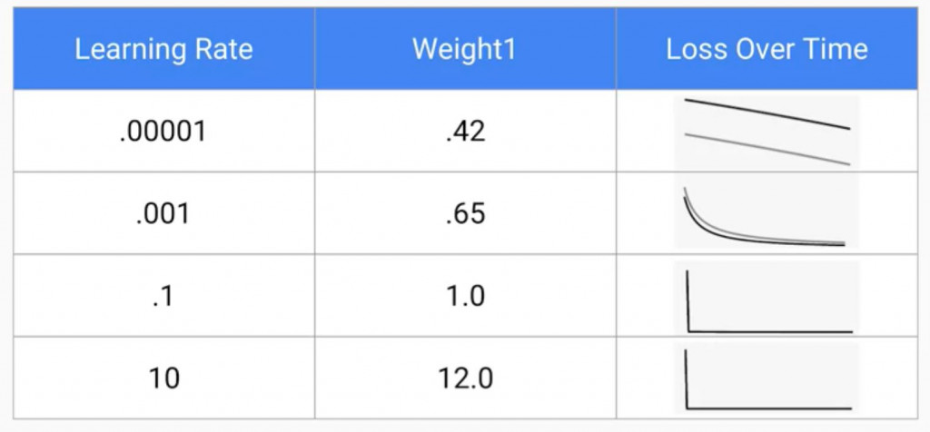Click the gray lower line in first loss chart

[x=767, y=149]
